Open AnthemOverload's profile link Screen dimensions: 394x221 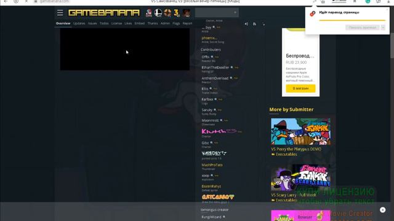[x=215, y=78]
